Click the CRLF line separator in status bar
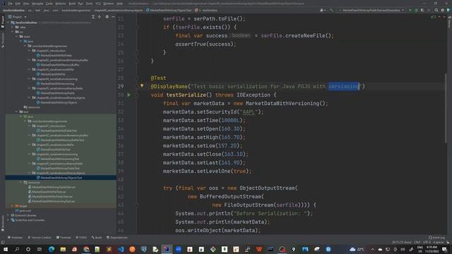The height and width of the screenshot is (254, 452). point(417,242)
